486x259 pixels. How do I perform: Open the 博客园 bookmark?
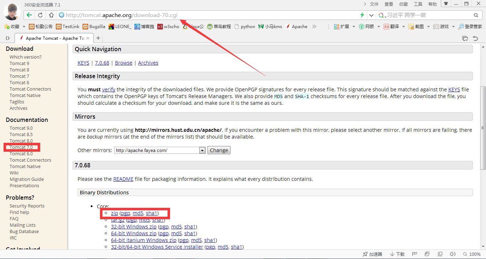(x=144, y=27)
